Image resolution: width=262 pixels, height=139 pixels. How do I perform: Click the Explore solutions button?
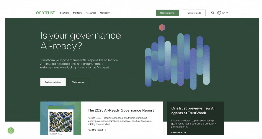click(x=53, y=82)
